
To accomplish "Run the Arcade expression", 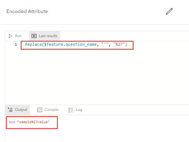I will pos(15,36).
